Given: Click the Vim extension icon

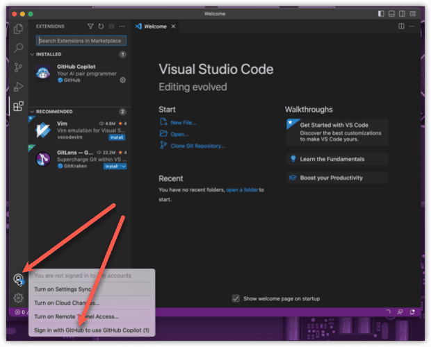Looking at the screenshot, I should [43, 130].
